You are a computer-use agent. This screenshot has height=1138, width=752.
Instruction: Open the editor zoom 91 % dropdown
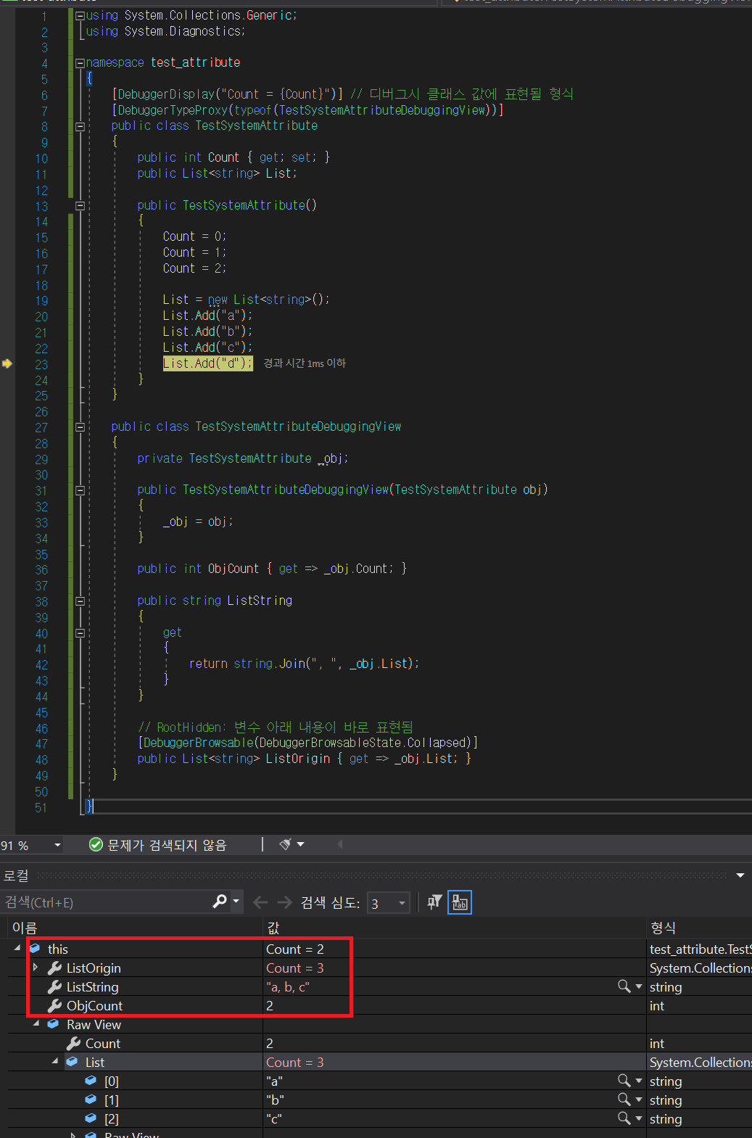[57, 845]
